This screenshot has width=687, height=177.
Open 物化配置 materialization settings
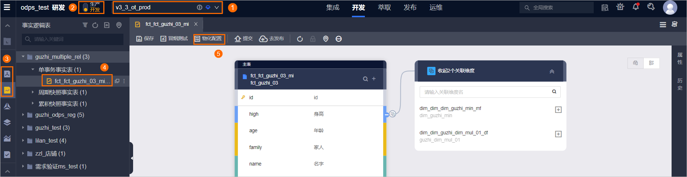pyautogui.click(x=209, y=39)
